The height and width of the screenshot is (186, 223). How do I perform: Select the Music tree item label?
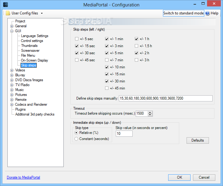pyautogui.click(x=20, y=90)
